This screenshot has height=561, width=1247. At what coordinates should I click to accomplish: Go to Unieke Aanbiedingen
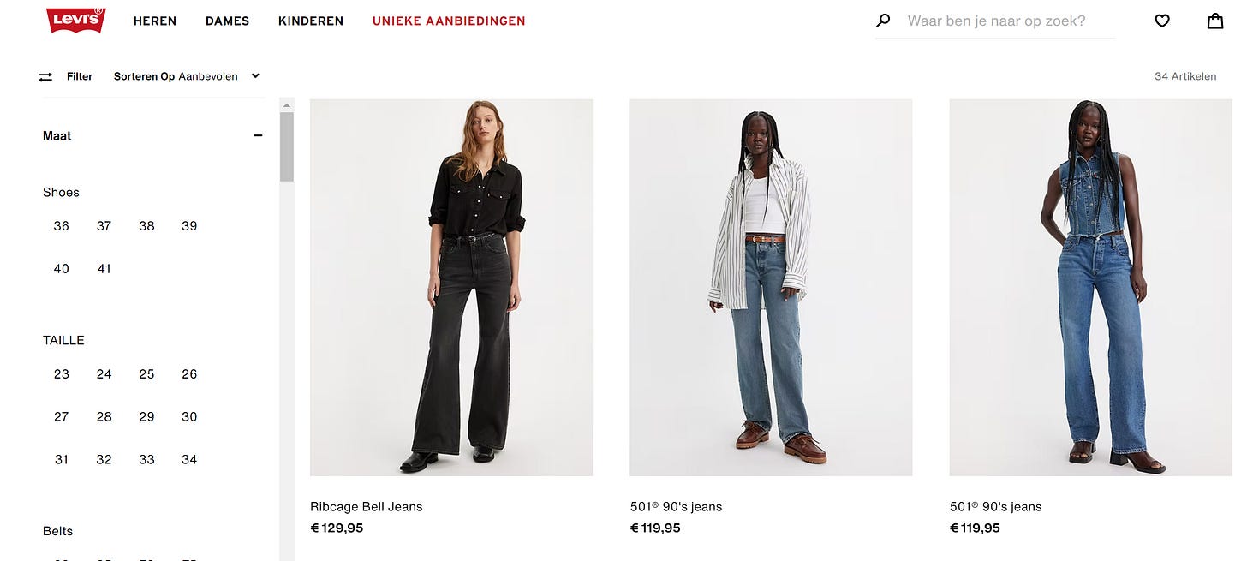click(x=449, y=21)
